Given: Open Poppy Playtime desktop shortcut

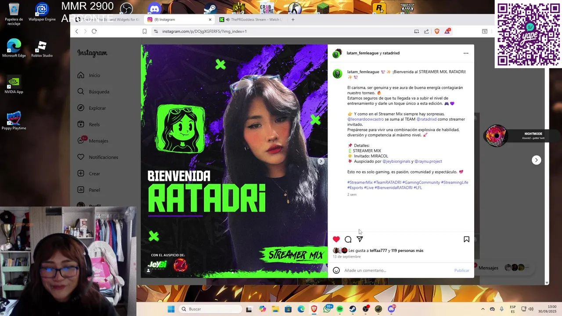Looking at the screenshot, I should click(x=14, y=121).
